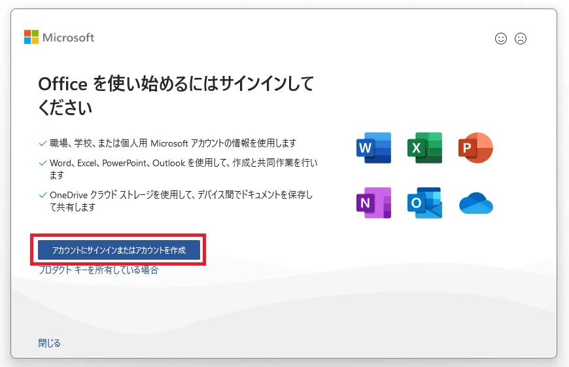
Task: Open the プロダクト キーを所有している場合 link
Action: pos(98,270)
